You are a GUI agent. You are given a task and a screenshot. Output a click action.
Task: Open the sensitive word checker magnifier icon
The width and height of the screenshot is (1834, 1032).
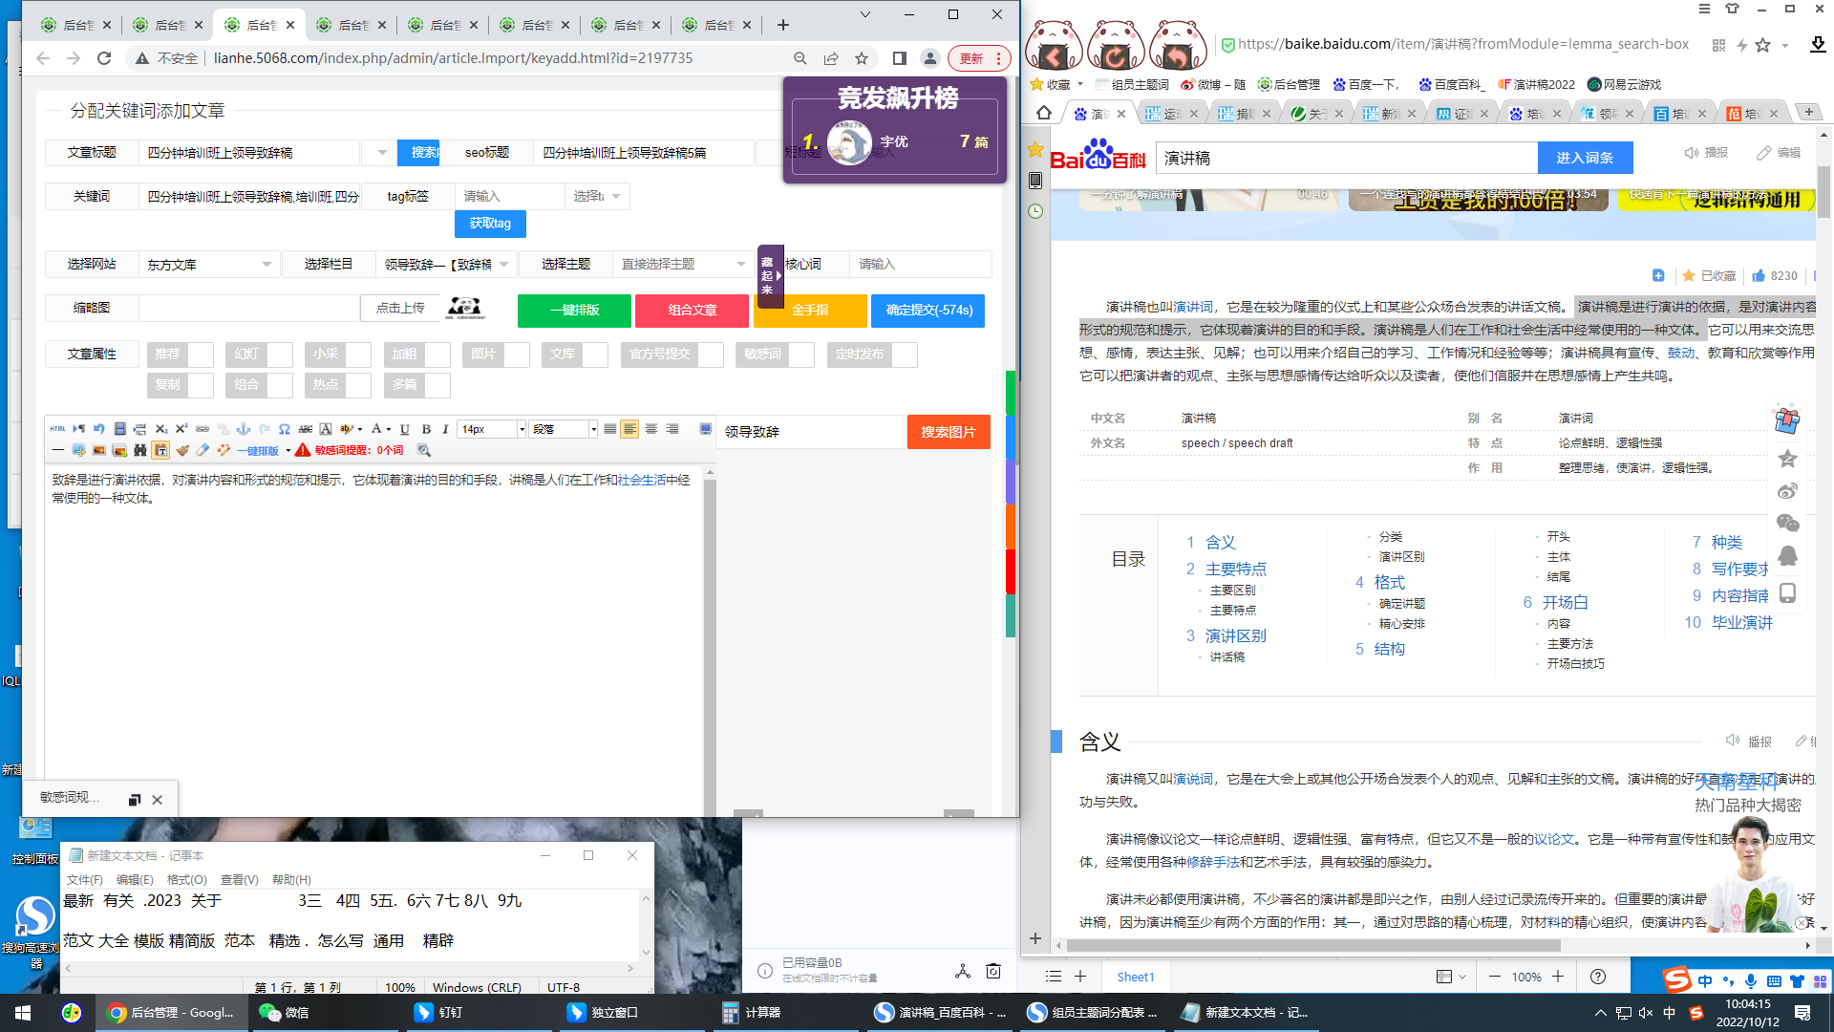click(423, 450)
